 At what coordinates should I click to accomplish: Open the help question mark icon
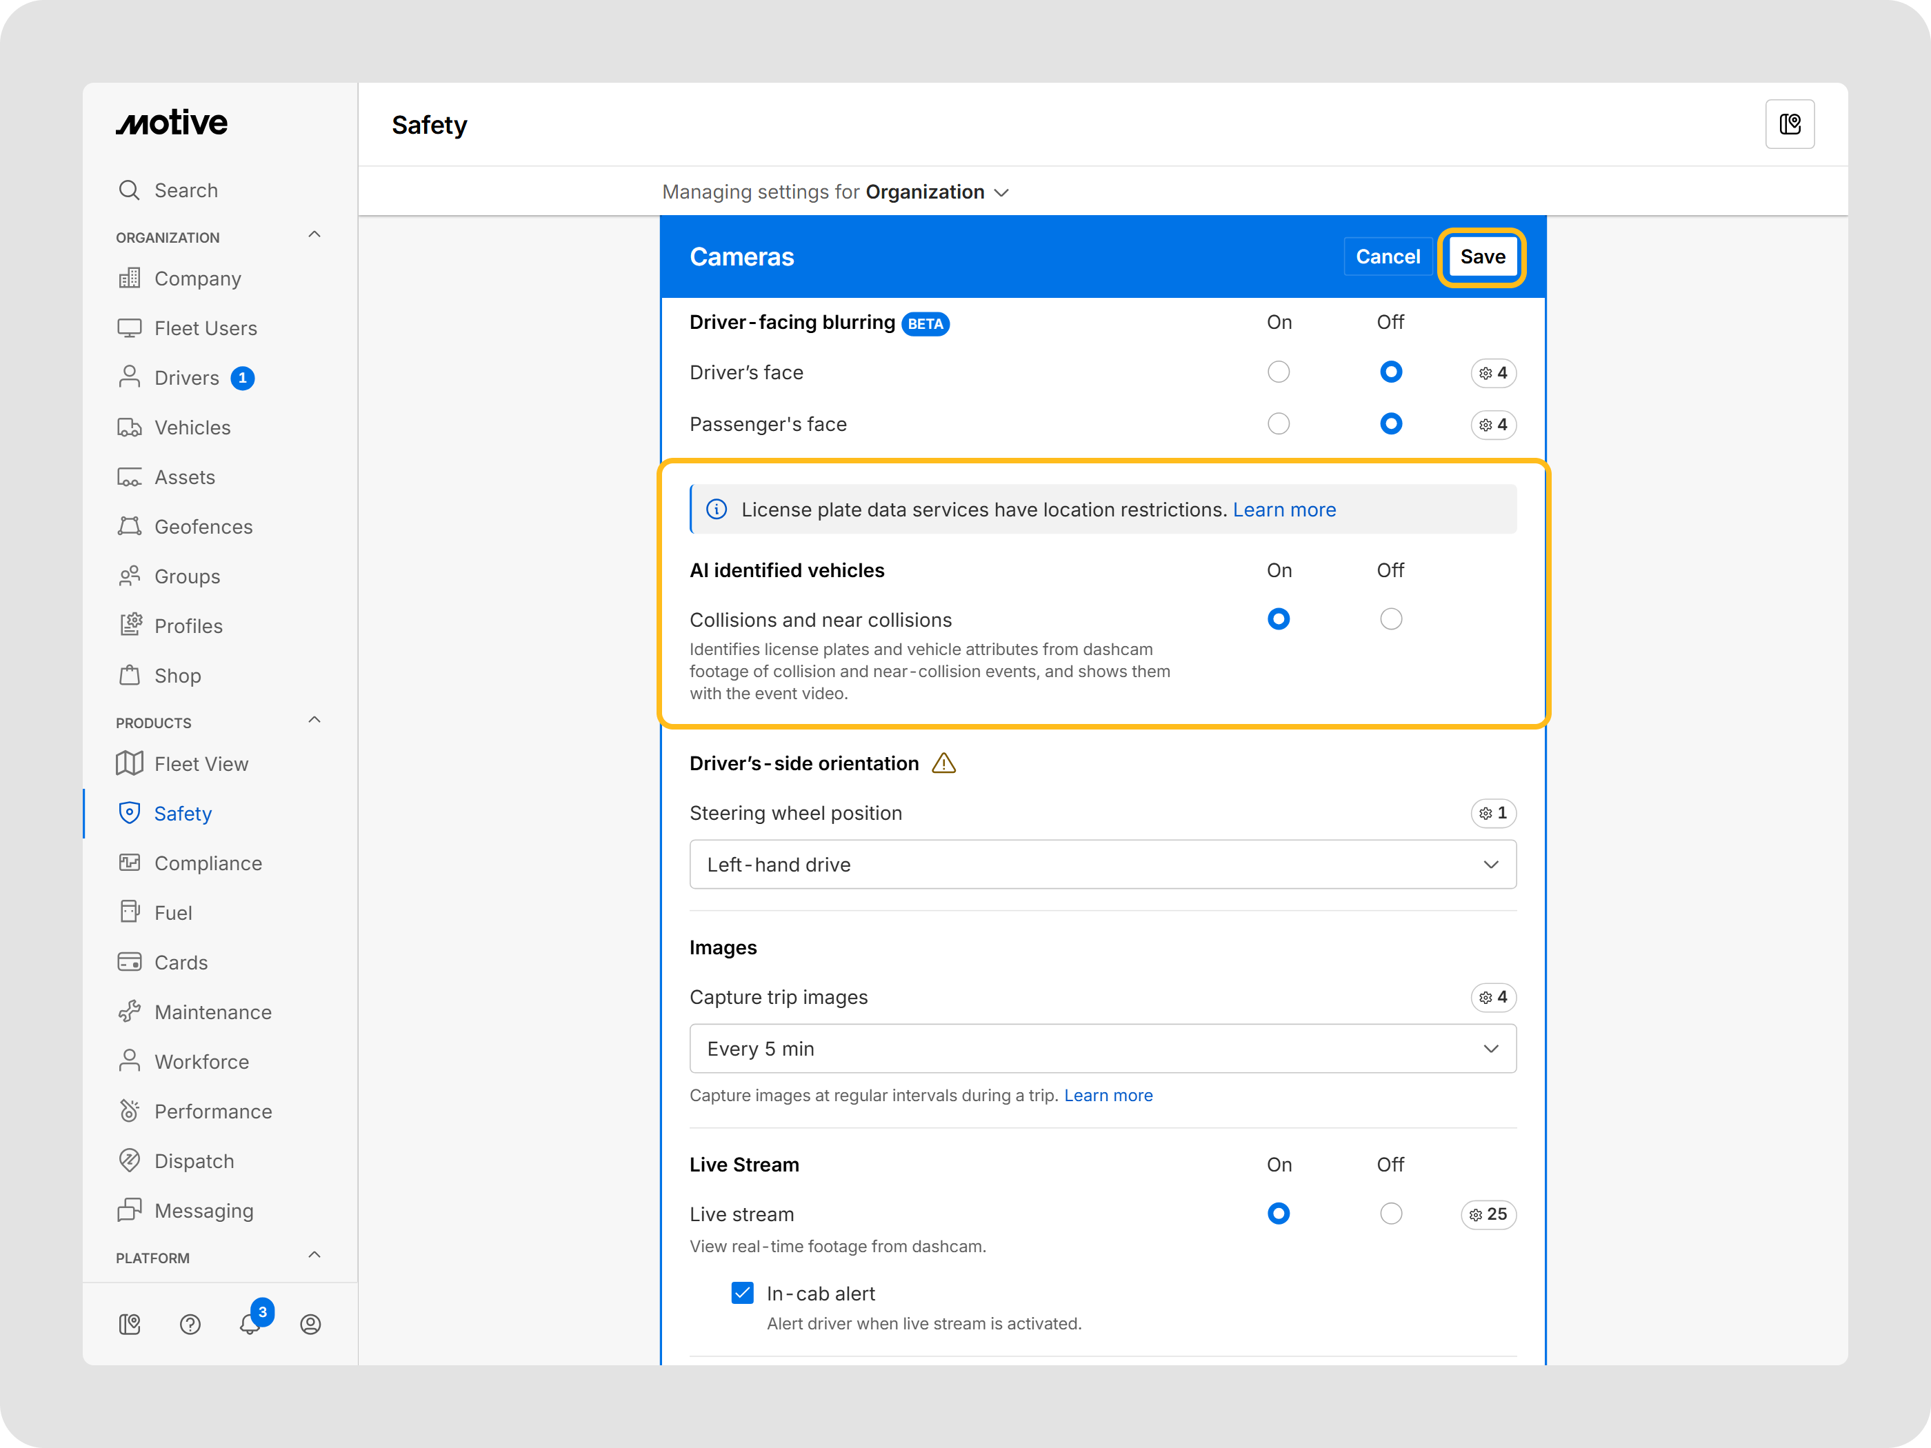190,1324
